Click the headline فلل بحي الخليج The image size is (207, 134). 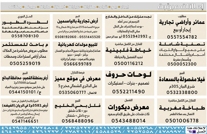click(x=78, y=105)
